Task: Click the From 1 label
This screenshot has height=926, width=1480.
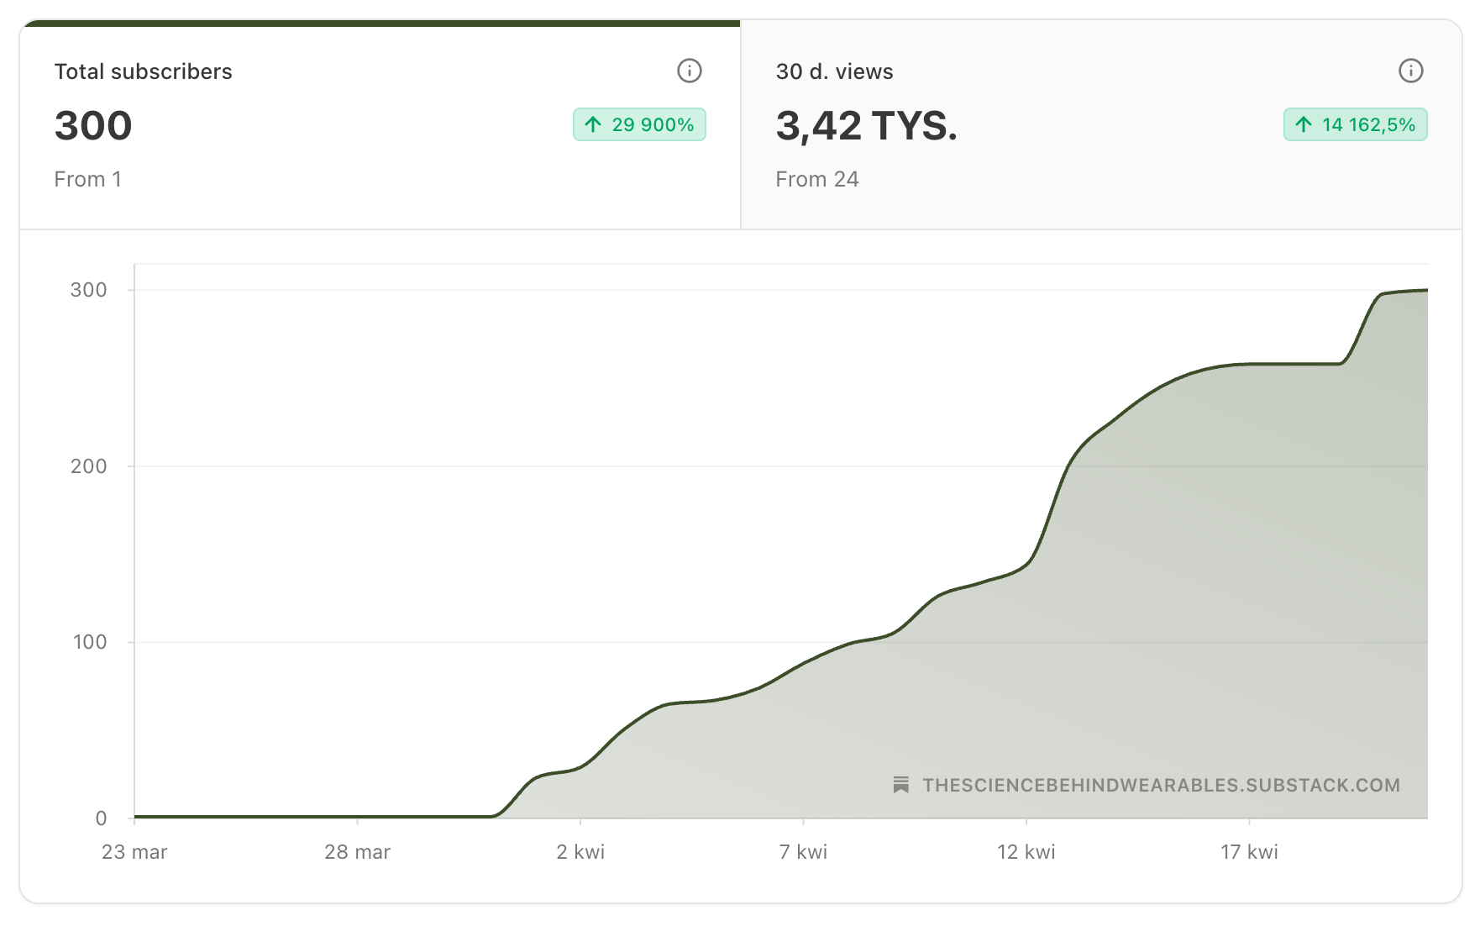Action: [x=87, y=178]
